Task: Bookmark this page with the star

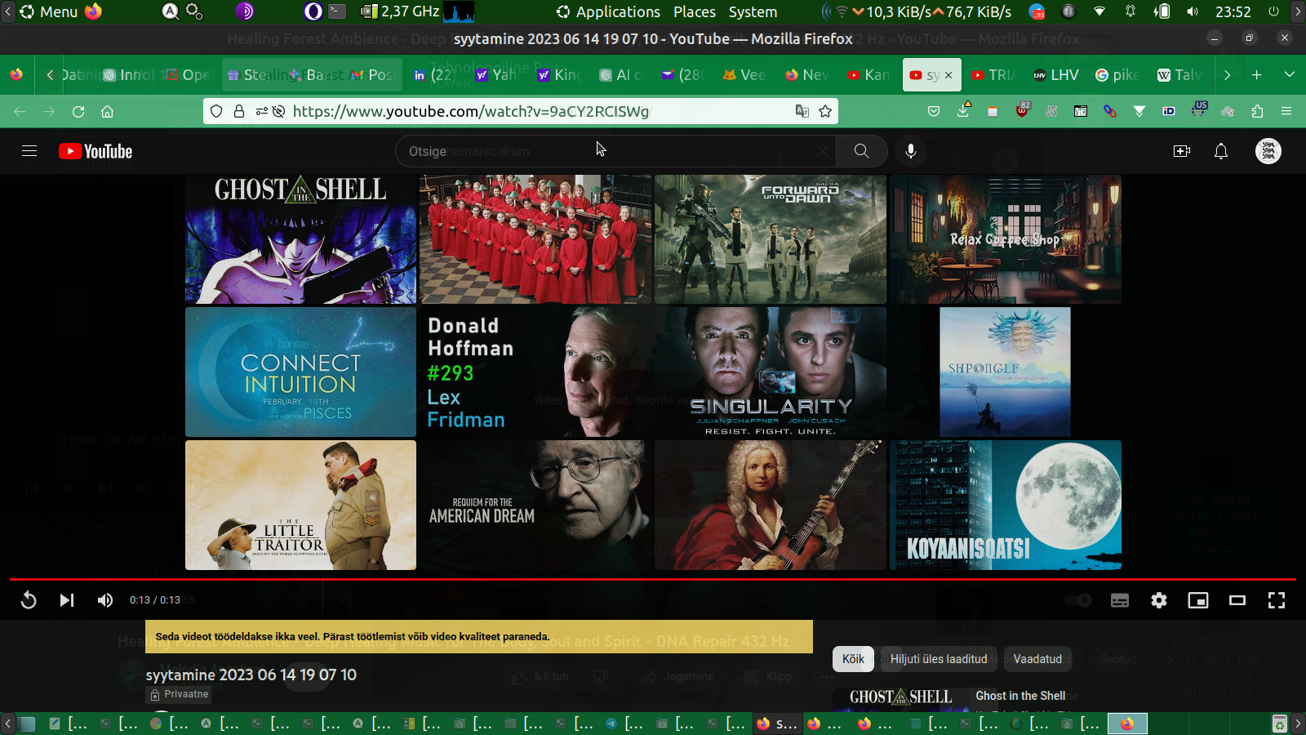Action: click(825, 112)
